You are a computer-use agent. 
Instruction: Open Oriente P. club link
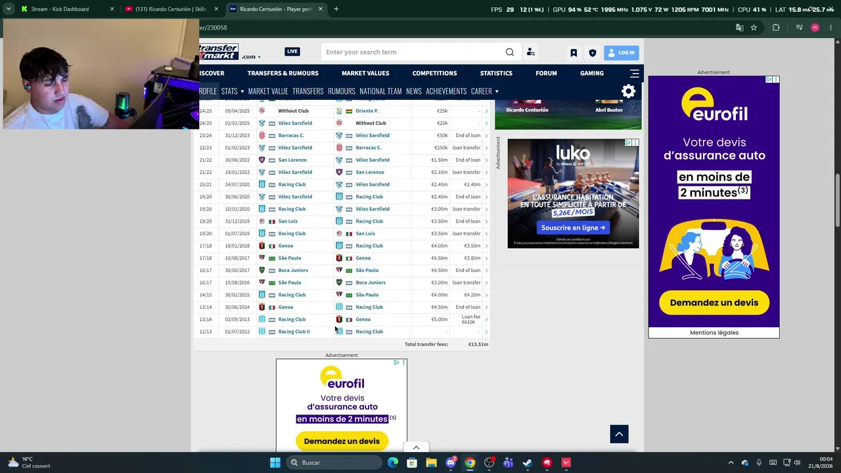click(x=367, y=111)
